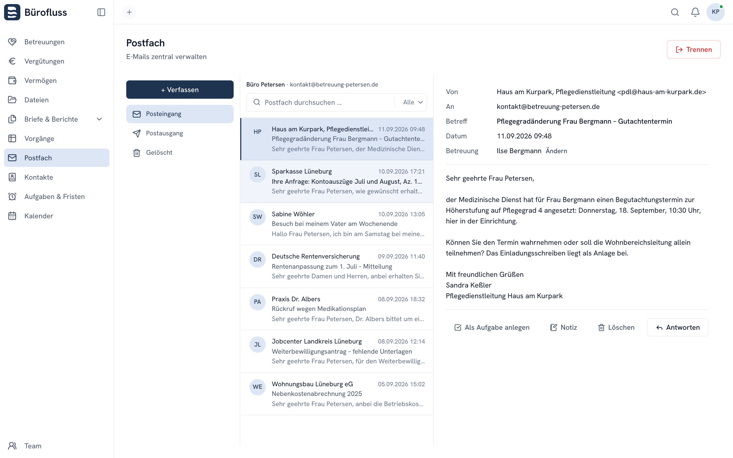Click the Postfach envelope icon in sidebar
Image resolution: width=733 pixels, height=458 pixels.
pos(12,158)
